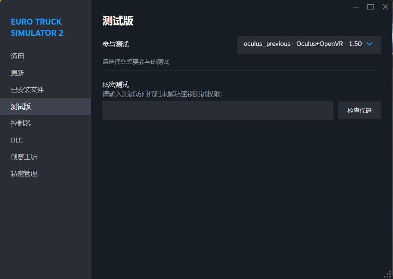Go to the DLC tab
This screenshot has width=393, height=279.
[45, 140]
